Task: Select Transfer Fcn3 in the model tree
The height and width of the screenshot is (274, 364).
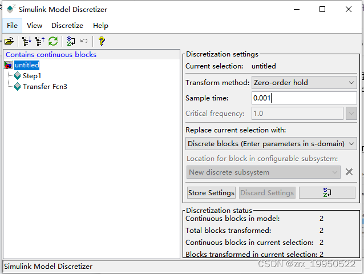Action: point(45,87)
